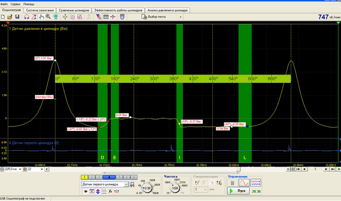The height and width of the screenshot is (201, 341).
Task: Click the horizontal lines icon below the sensor dropdown
Action: point(104,192)
